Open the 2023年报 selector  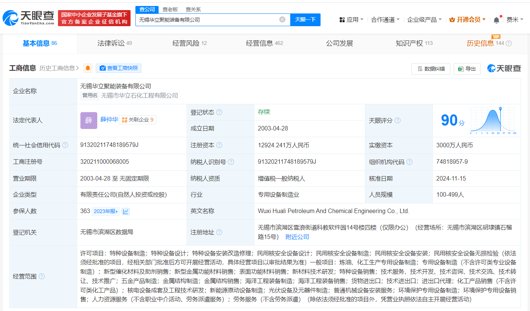106,211
